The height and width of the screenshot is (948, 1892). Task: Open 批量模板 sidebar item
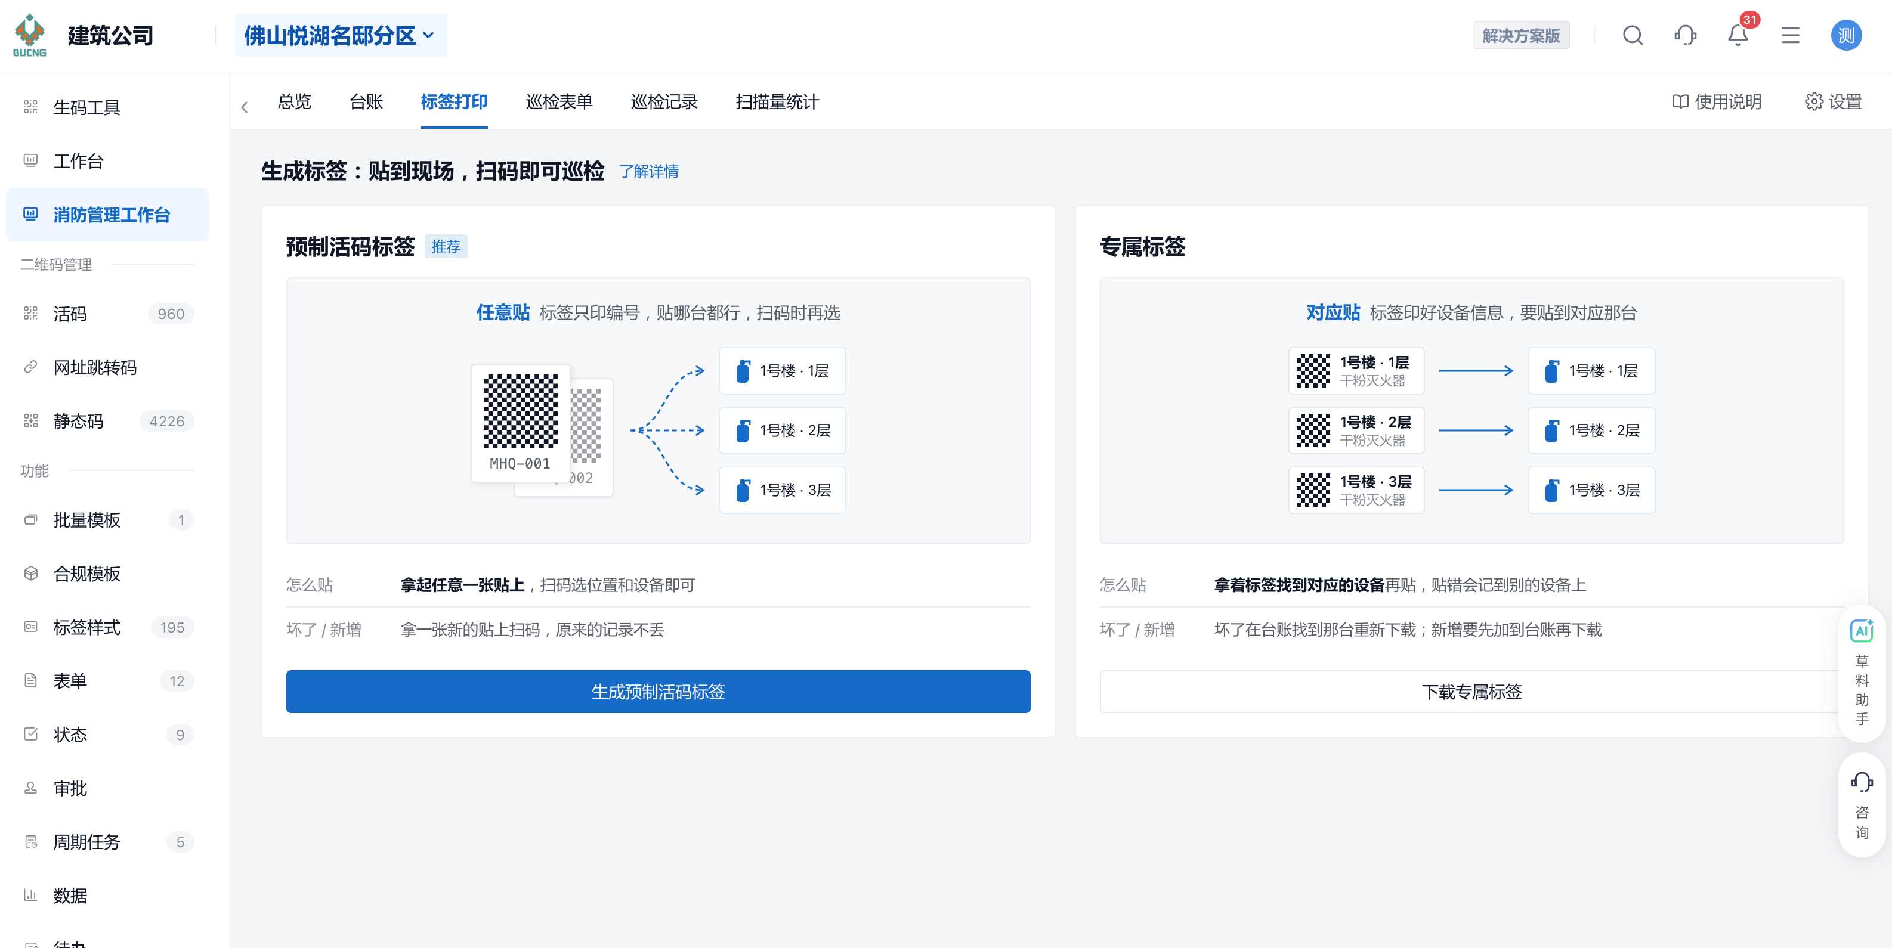click(107, 520)
